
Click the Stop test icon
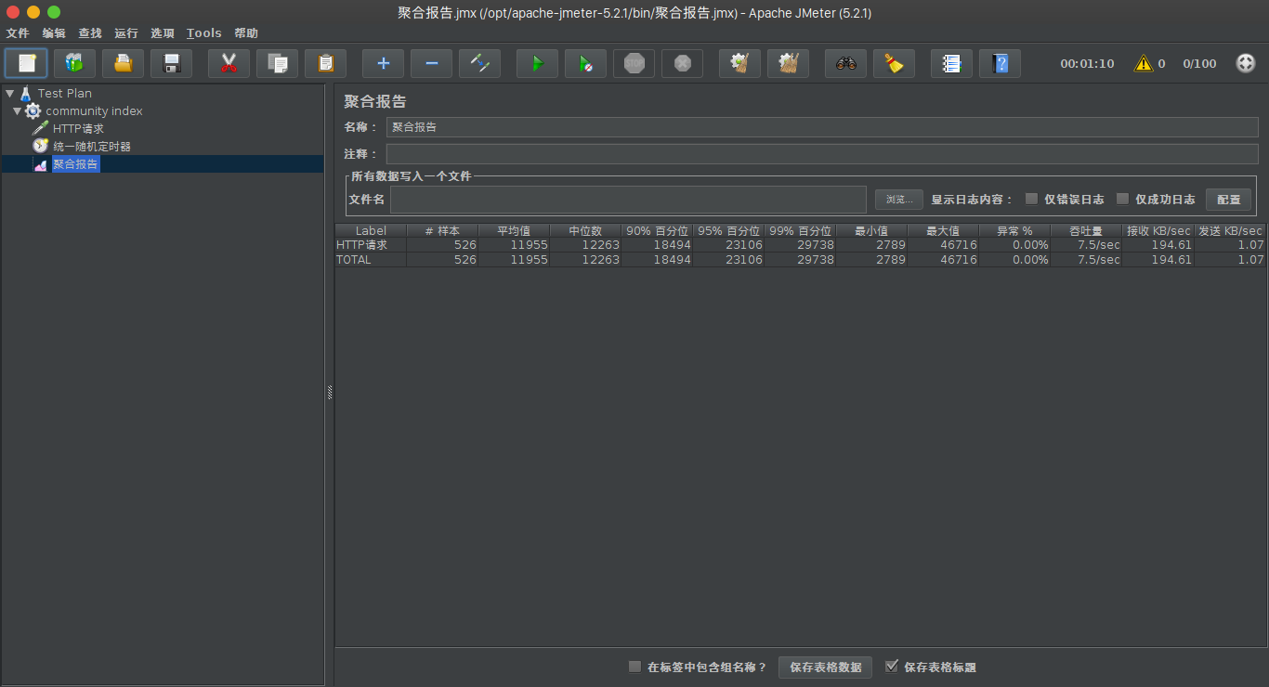[634, 63]
